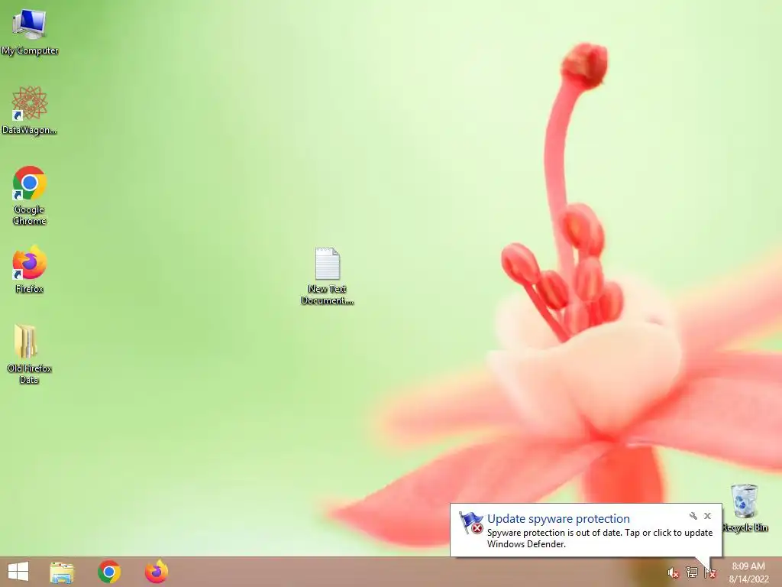
Task: Select the Firefox desktop shortcut
Action: [x=30, y=269]
